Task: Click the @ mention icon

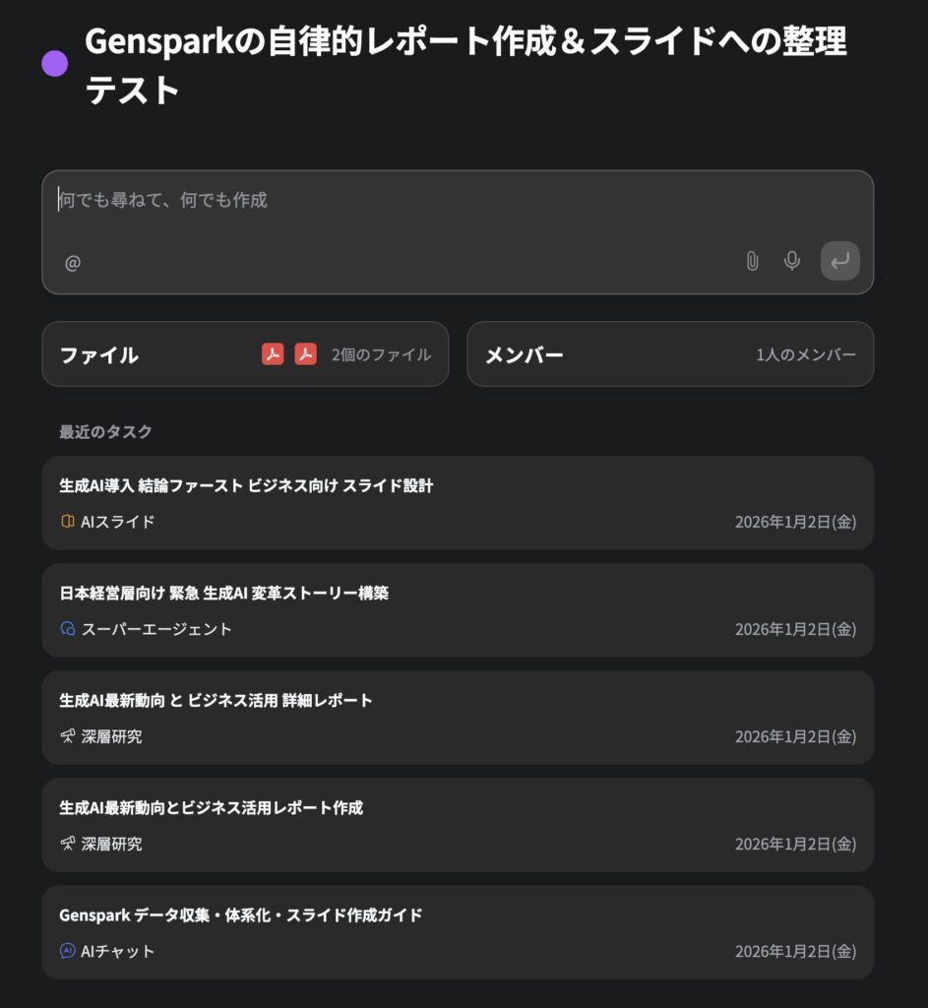Action: click(x=73, y=263)
